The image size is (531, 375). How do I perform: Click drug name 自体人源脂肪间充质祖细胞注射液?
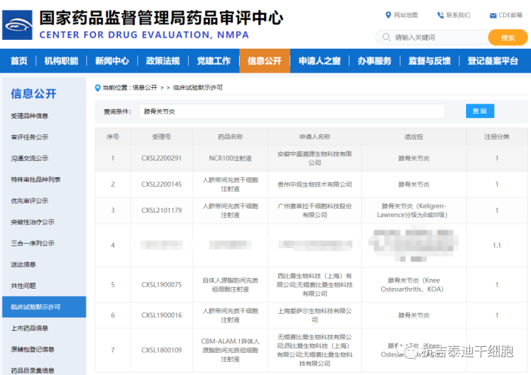tap(230, 285)
